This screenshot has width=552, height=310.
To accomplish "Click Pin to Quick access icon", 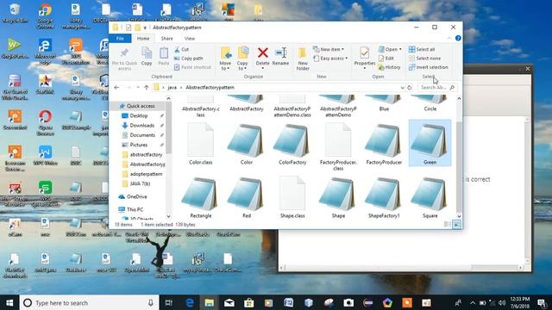I will pyautogui.click(x=124, y=53).
